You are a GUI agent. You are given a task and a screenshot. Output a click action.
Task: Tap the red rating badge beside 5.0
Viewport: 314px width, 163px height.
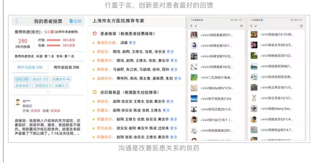tap(52, 32)
